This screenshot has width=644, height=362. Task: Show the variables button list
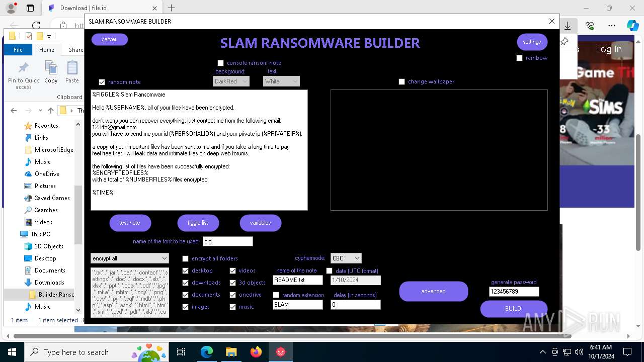click(x=260, y=223)
